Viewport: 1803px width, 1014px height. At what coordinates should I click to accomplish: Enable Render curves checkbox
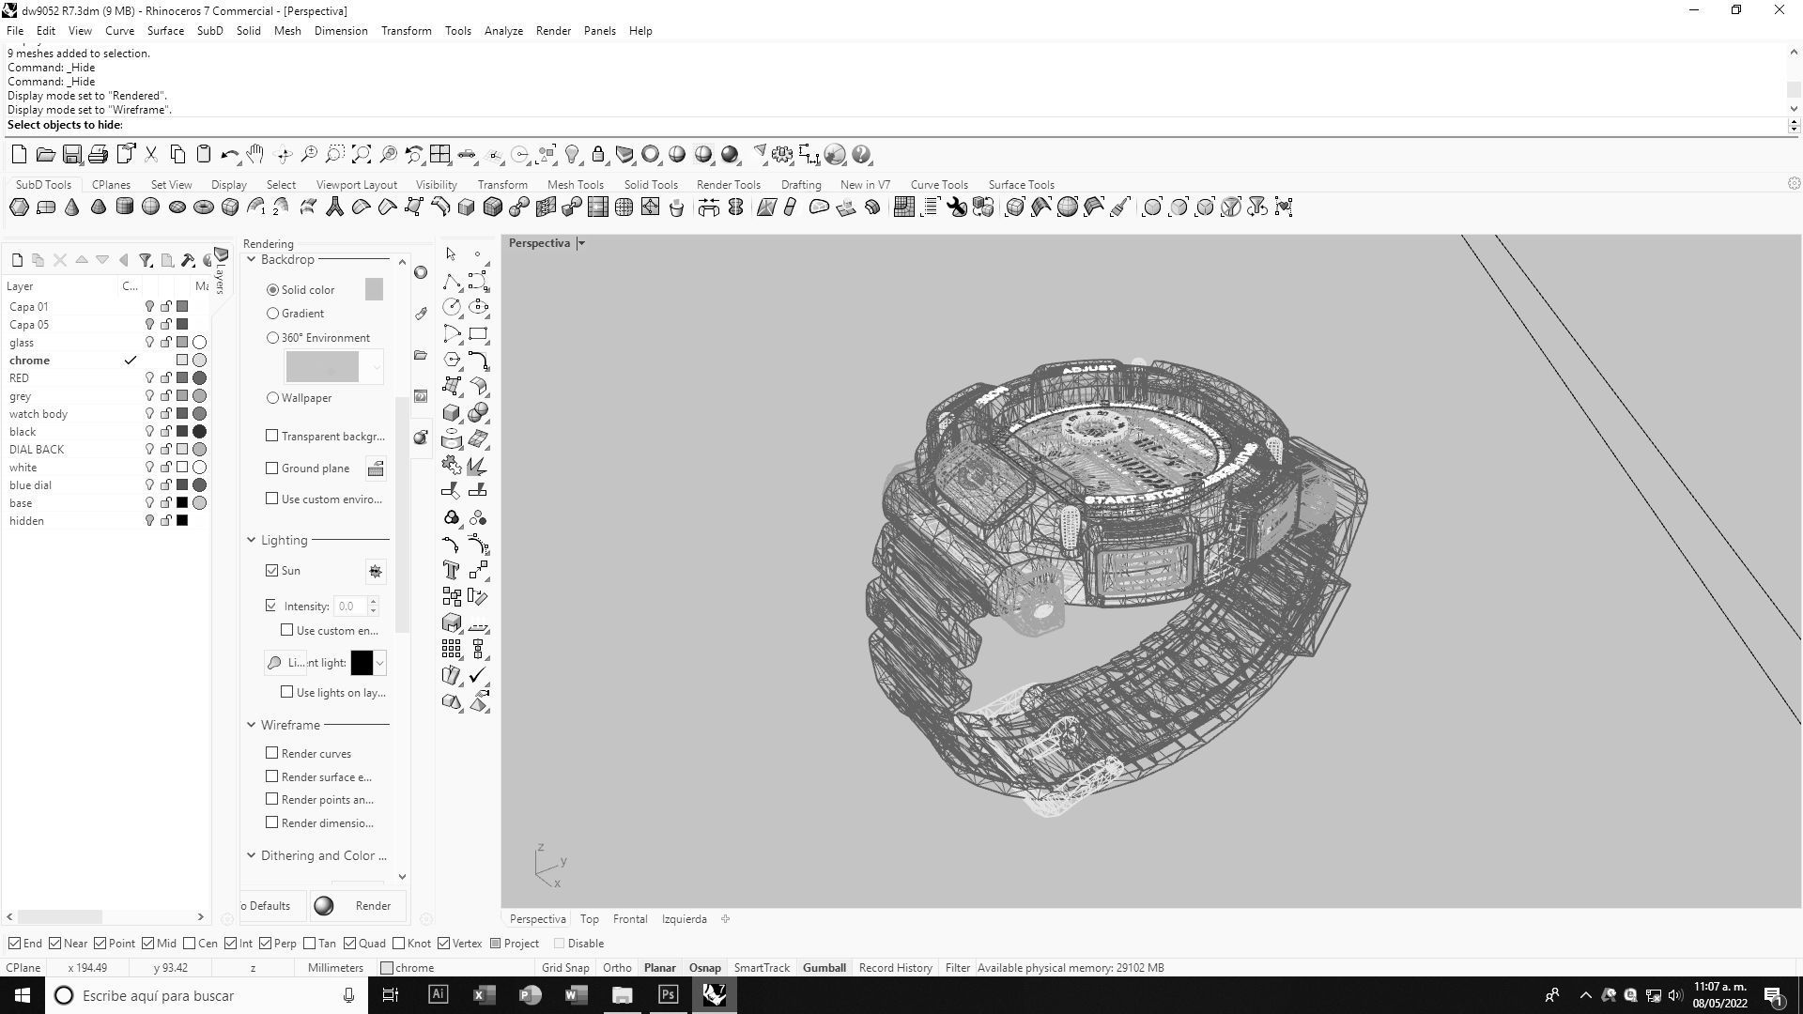coord(272,754)
